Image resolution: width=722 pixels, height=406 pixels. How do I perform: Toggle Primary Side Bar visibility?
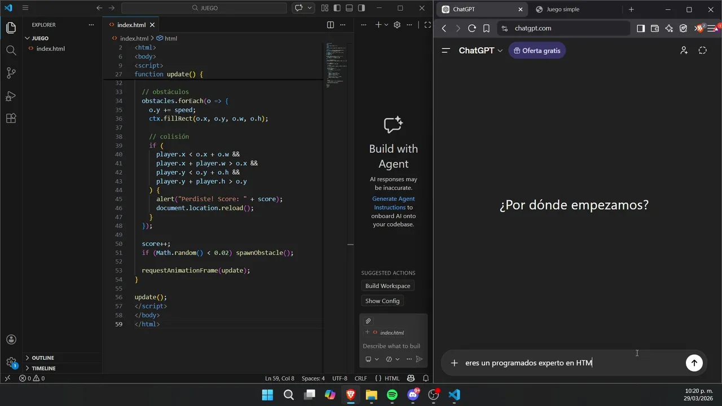tap(337, 8)
